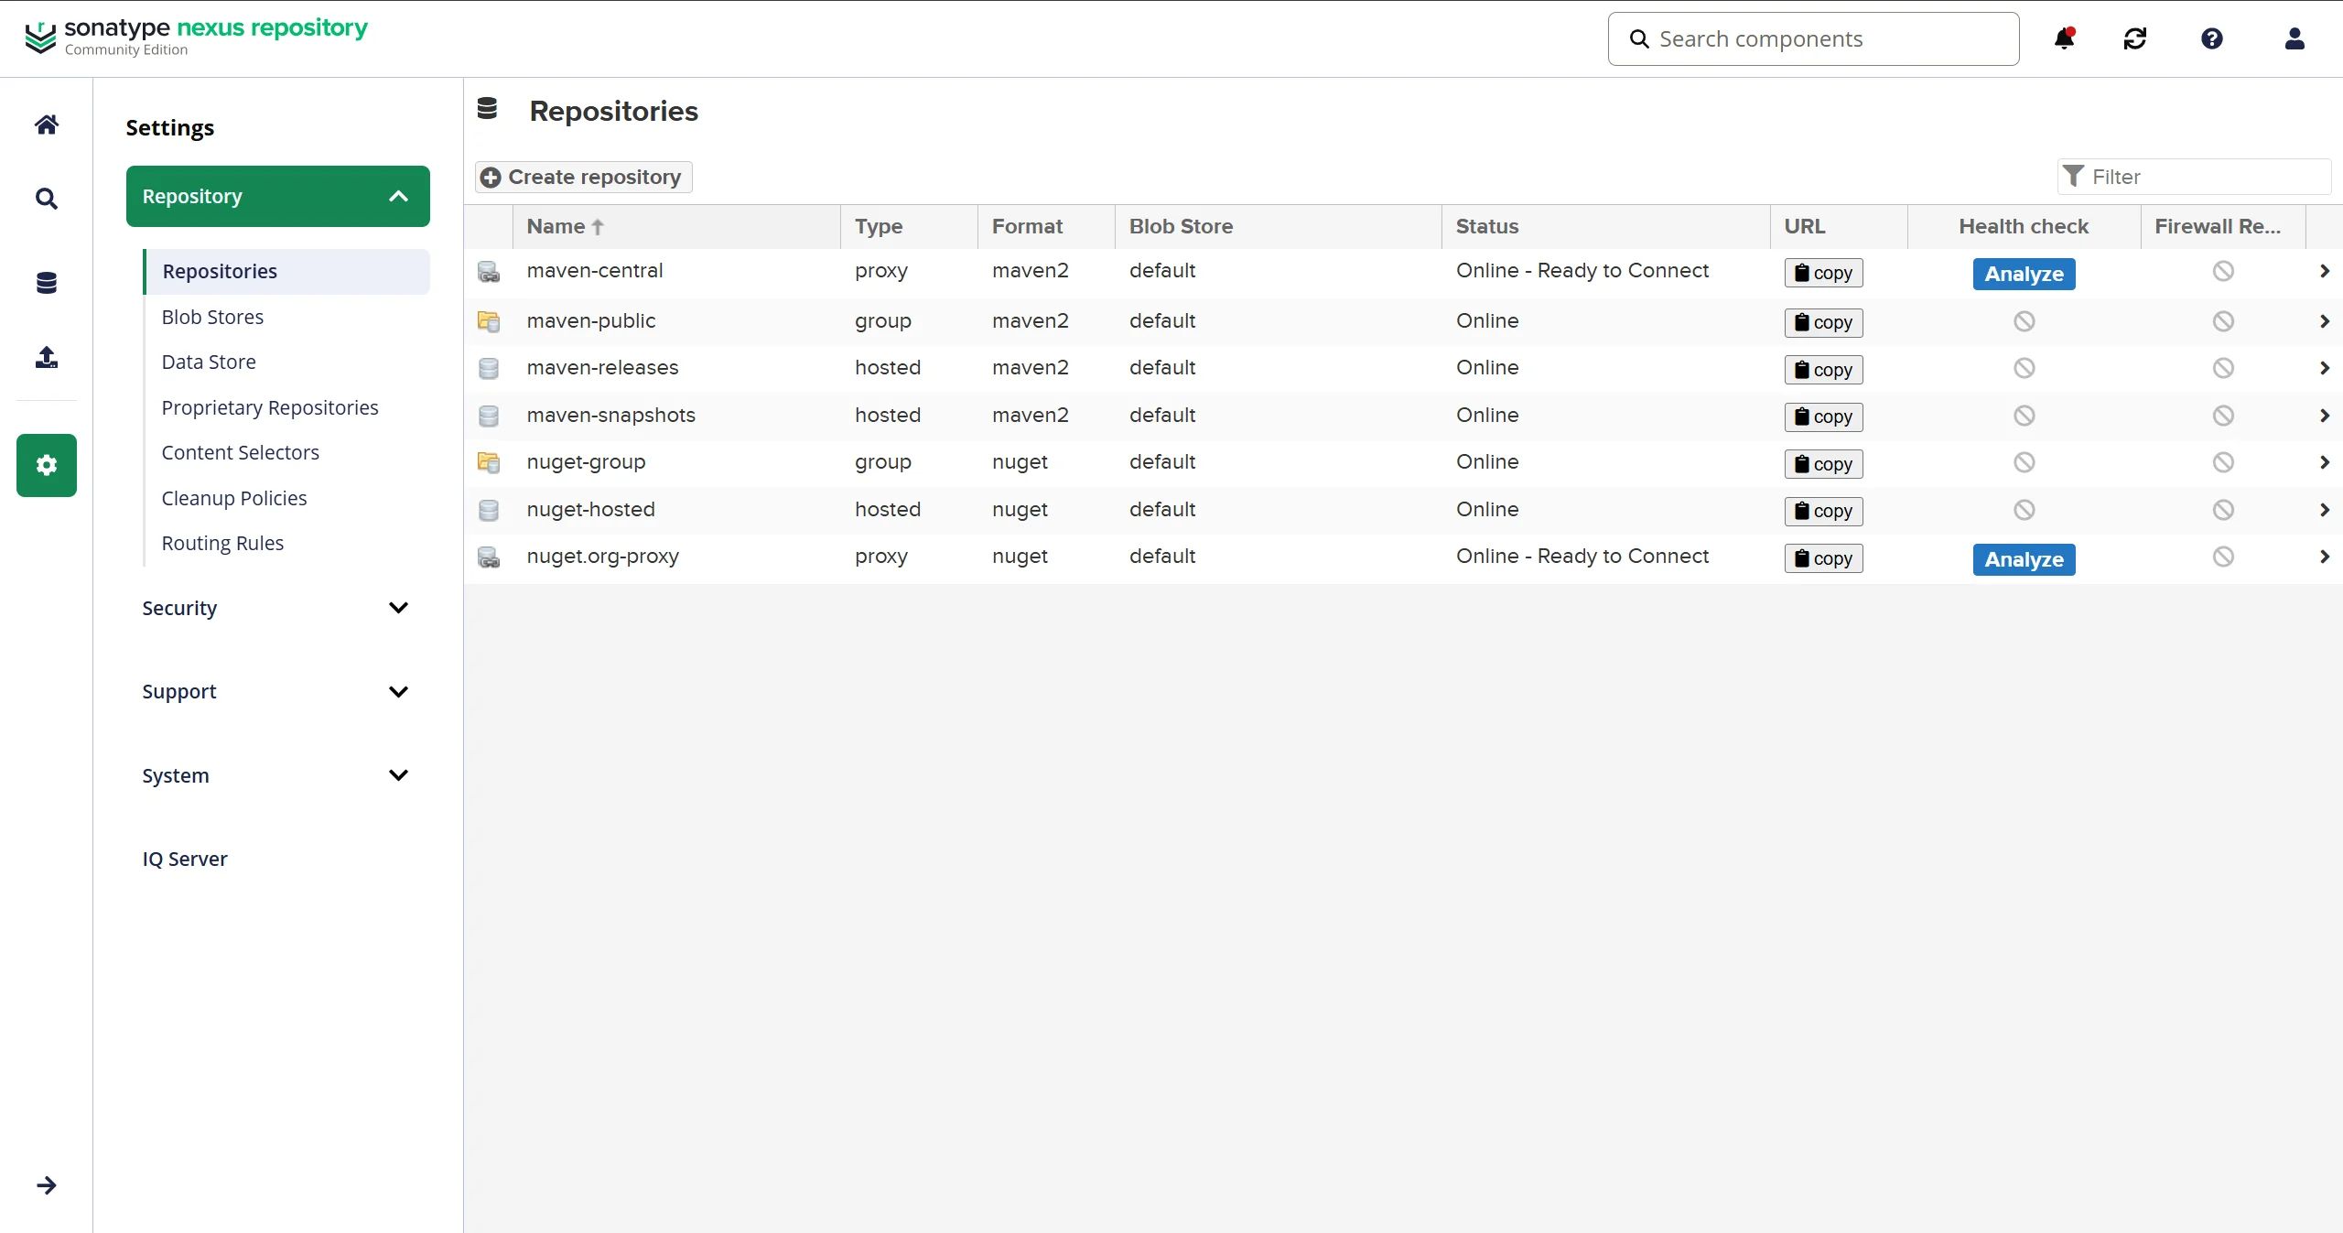Click the maven-snapshots hosted repository icon
The image size is (2343, 1233).
pyautogui.click(x=489, y=416)
